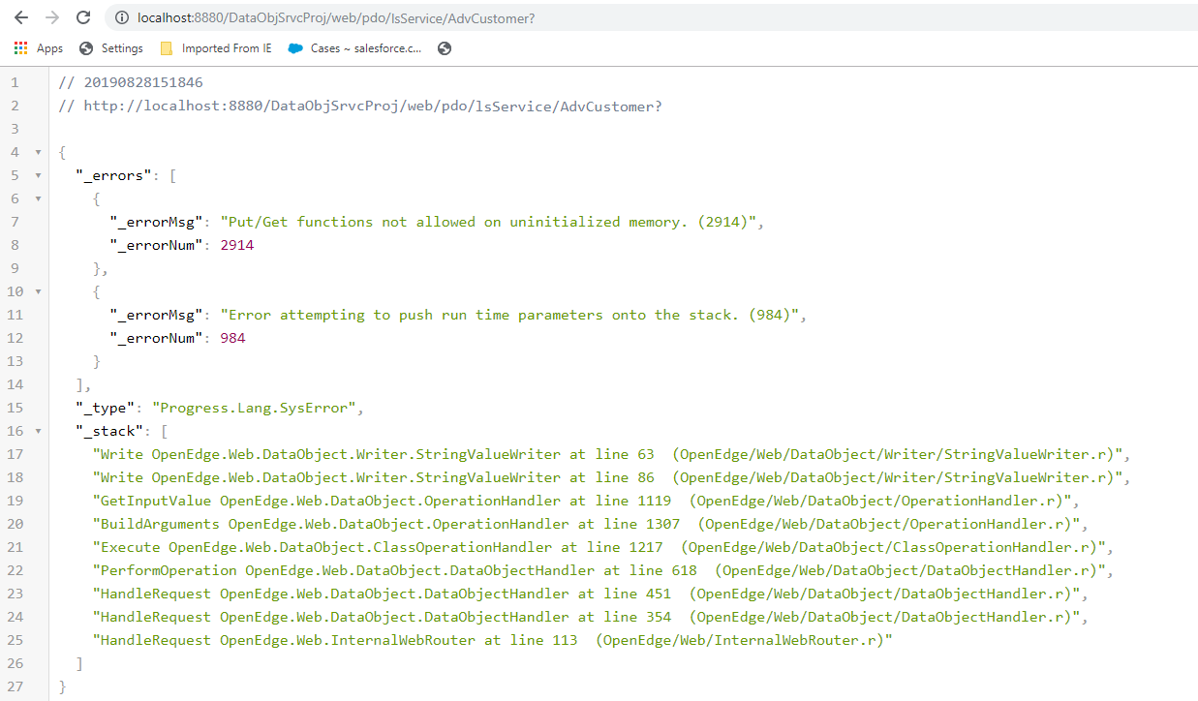Open the Settings bookmark
This screenshot has height=701, width=1198.
click(x=111, y=48)
